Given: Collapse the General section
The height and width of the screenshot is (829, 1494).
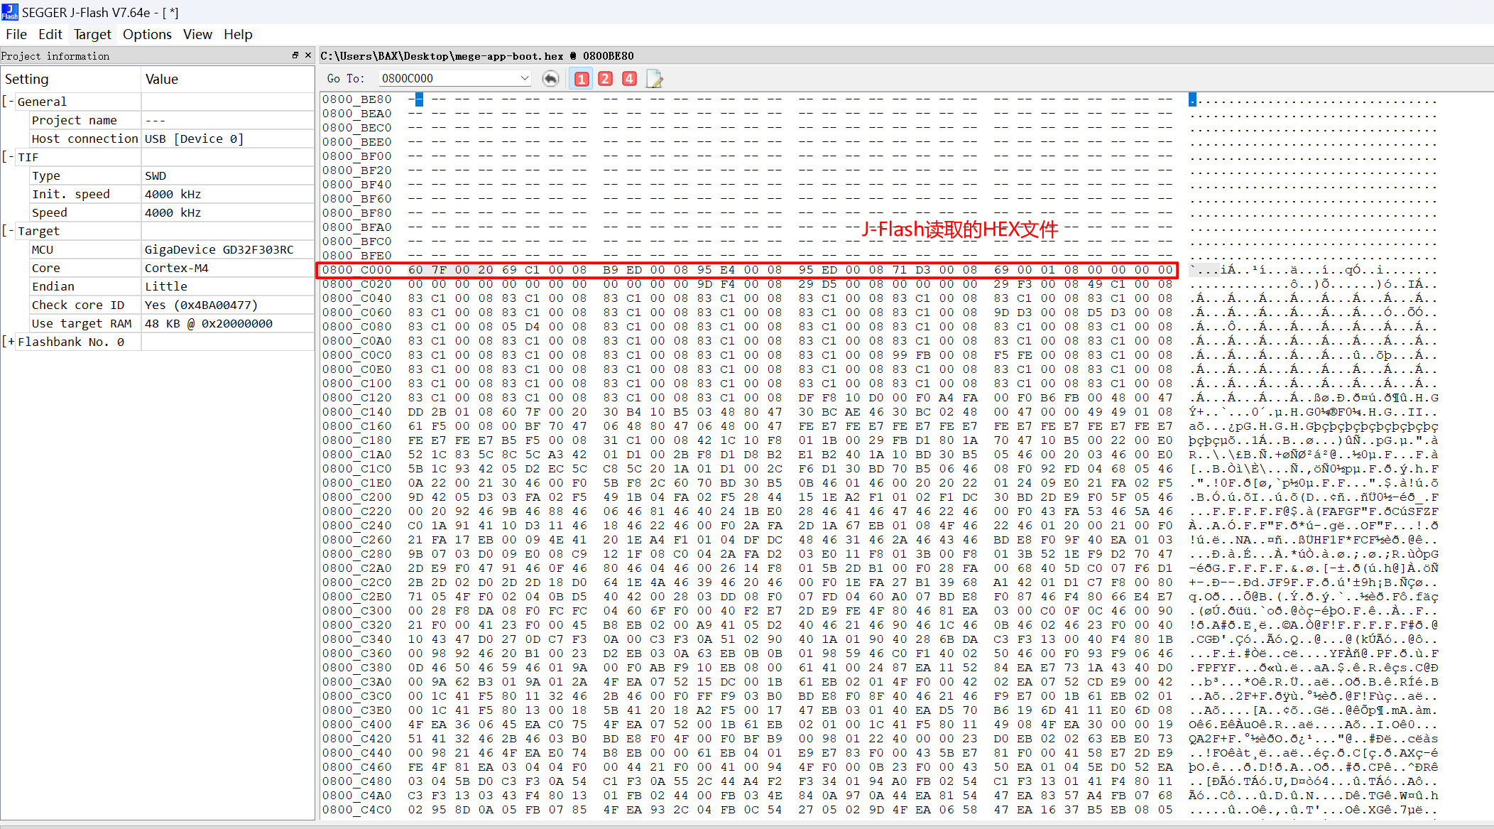Looking at the screenshot, I should tap(8, 102).
